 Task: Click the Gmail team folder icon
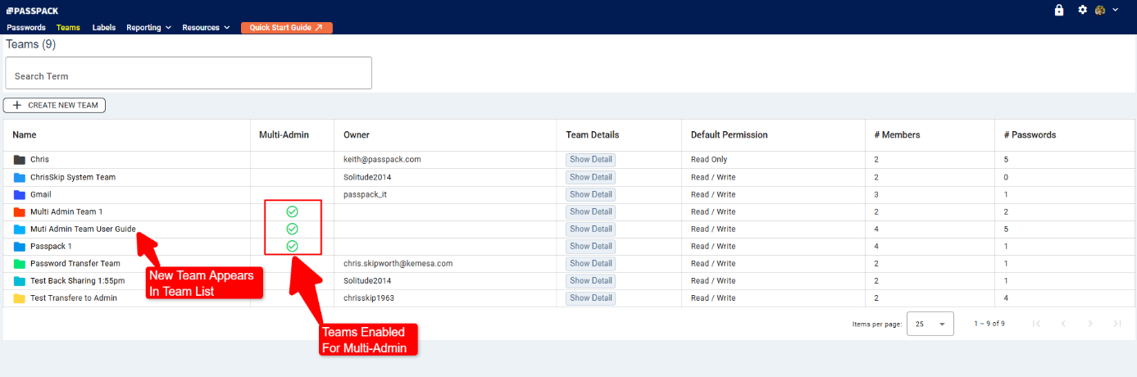(20, 194)
